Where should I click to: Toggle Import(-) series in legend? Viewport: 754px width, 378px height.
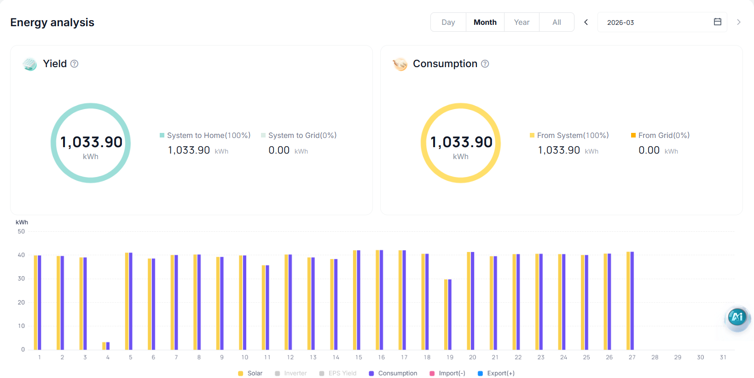447,373
